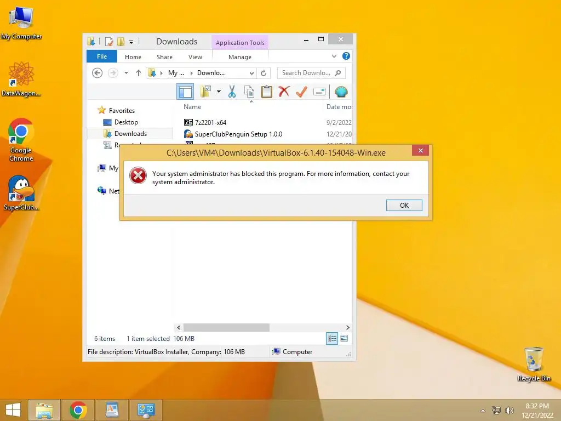Screen dimensions: 561x421
Task: Click the Refresh button in address bar
Action: [x=264, y=73]
